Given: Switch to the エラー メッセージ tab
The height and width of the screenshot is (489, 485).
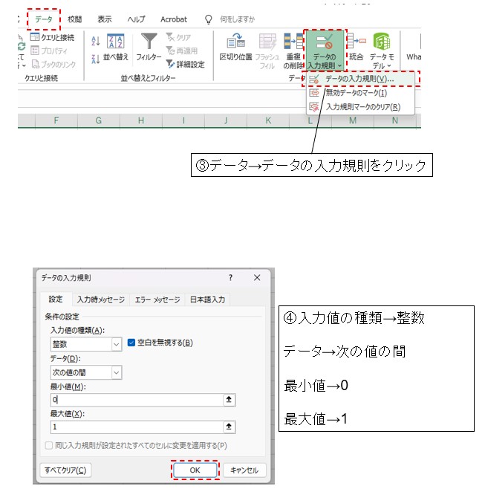Looking at the screenshot, I should 157,300.
